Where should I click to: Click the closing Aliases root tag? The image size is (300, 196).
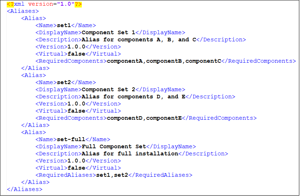(x=24, y=189)
